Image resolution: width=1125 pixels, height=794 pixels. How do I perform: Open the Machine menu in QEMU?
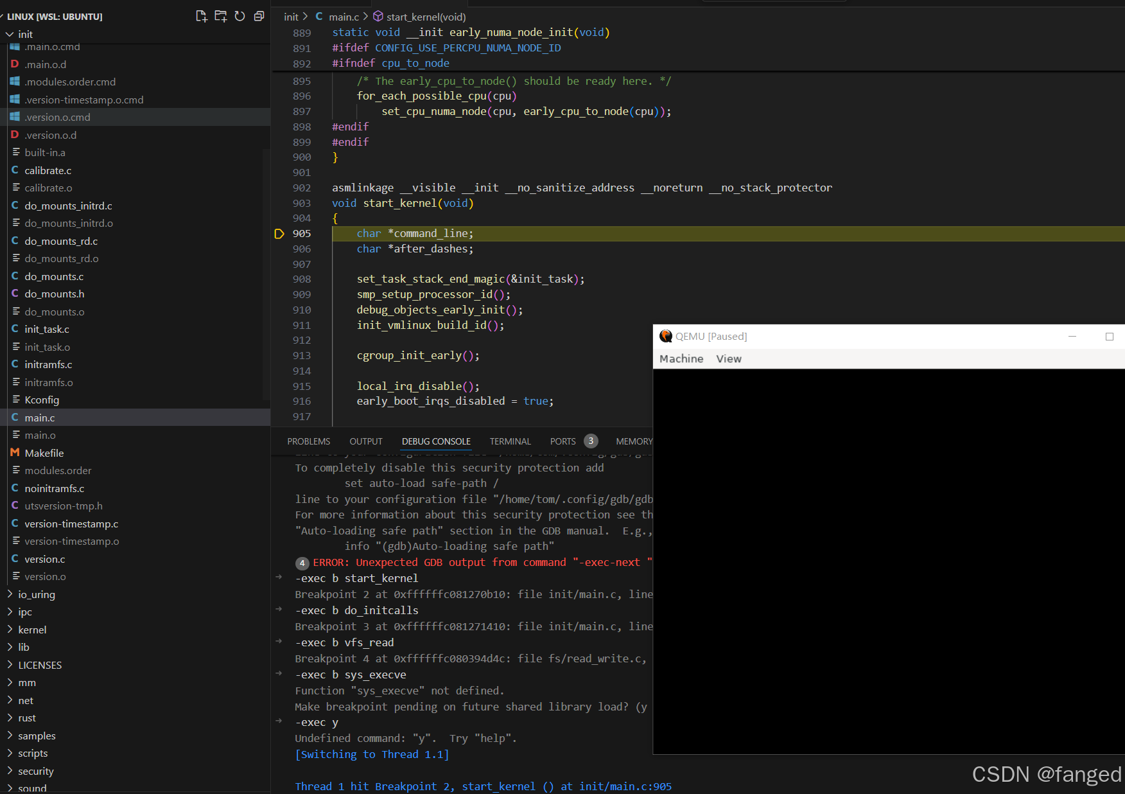pyautogui.click(x=681, y=358)
